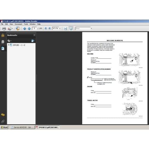149x149 pixels.
Task: Click the PRODUCT IDENTIFICATION NUMBER heading
Action: pos(99,69)
